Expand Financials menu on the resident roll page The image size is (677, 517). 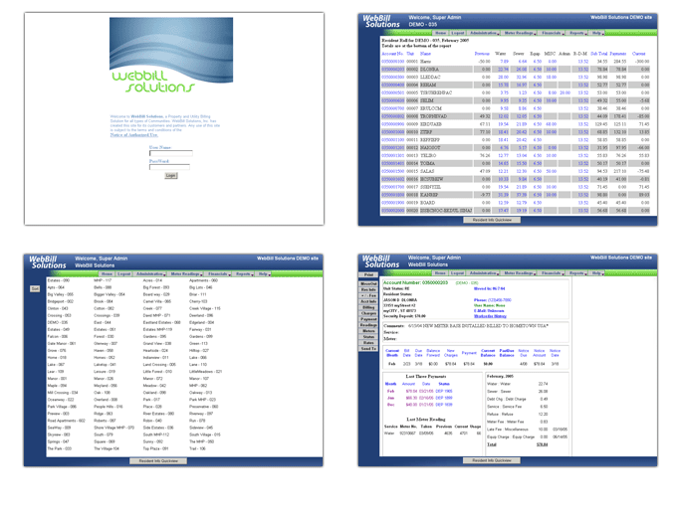point(552,33)
